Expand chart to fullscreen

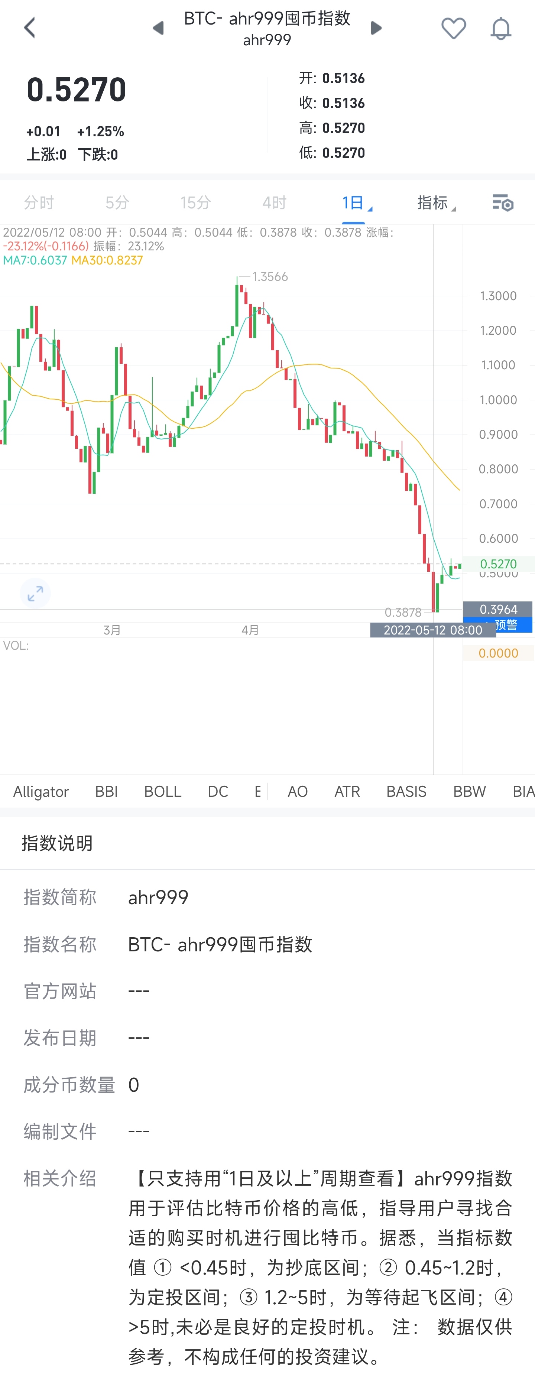click(x=35, y=593)
